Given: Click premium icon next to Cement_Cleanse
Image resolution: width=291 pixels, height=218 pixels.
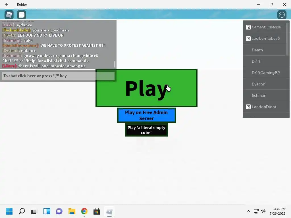Looking at the screenshot, I should 248,27.
